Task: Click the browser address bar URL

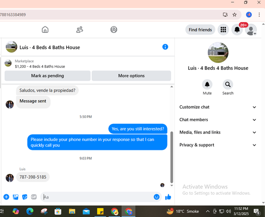Action: pyautogui.click(x=13, y=15)
